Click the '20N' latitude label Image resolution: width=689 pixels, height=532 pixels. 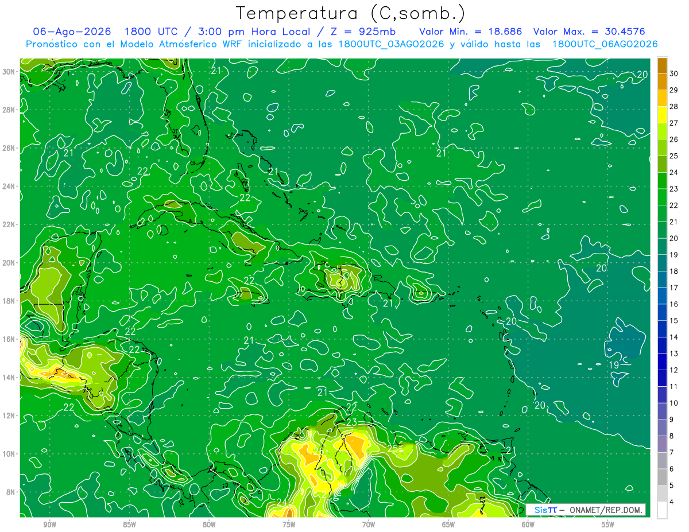click(x=8, y=263)
